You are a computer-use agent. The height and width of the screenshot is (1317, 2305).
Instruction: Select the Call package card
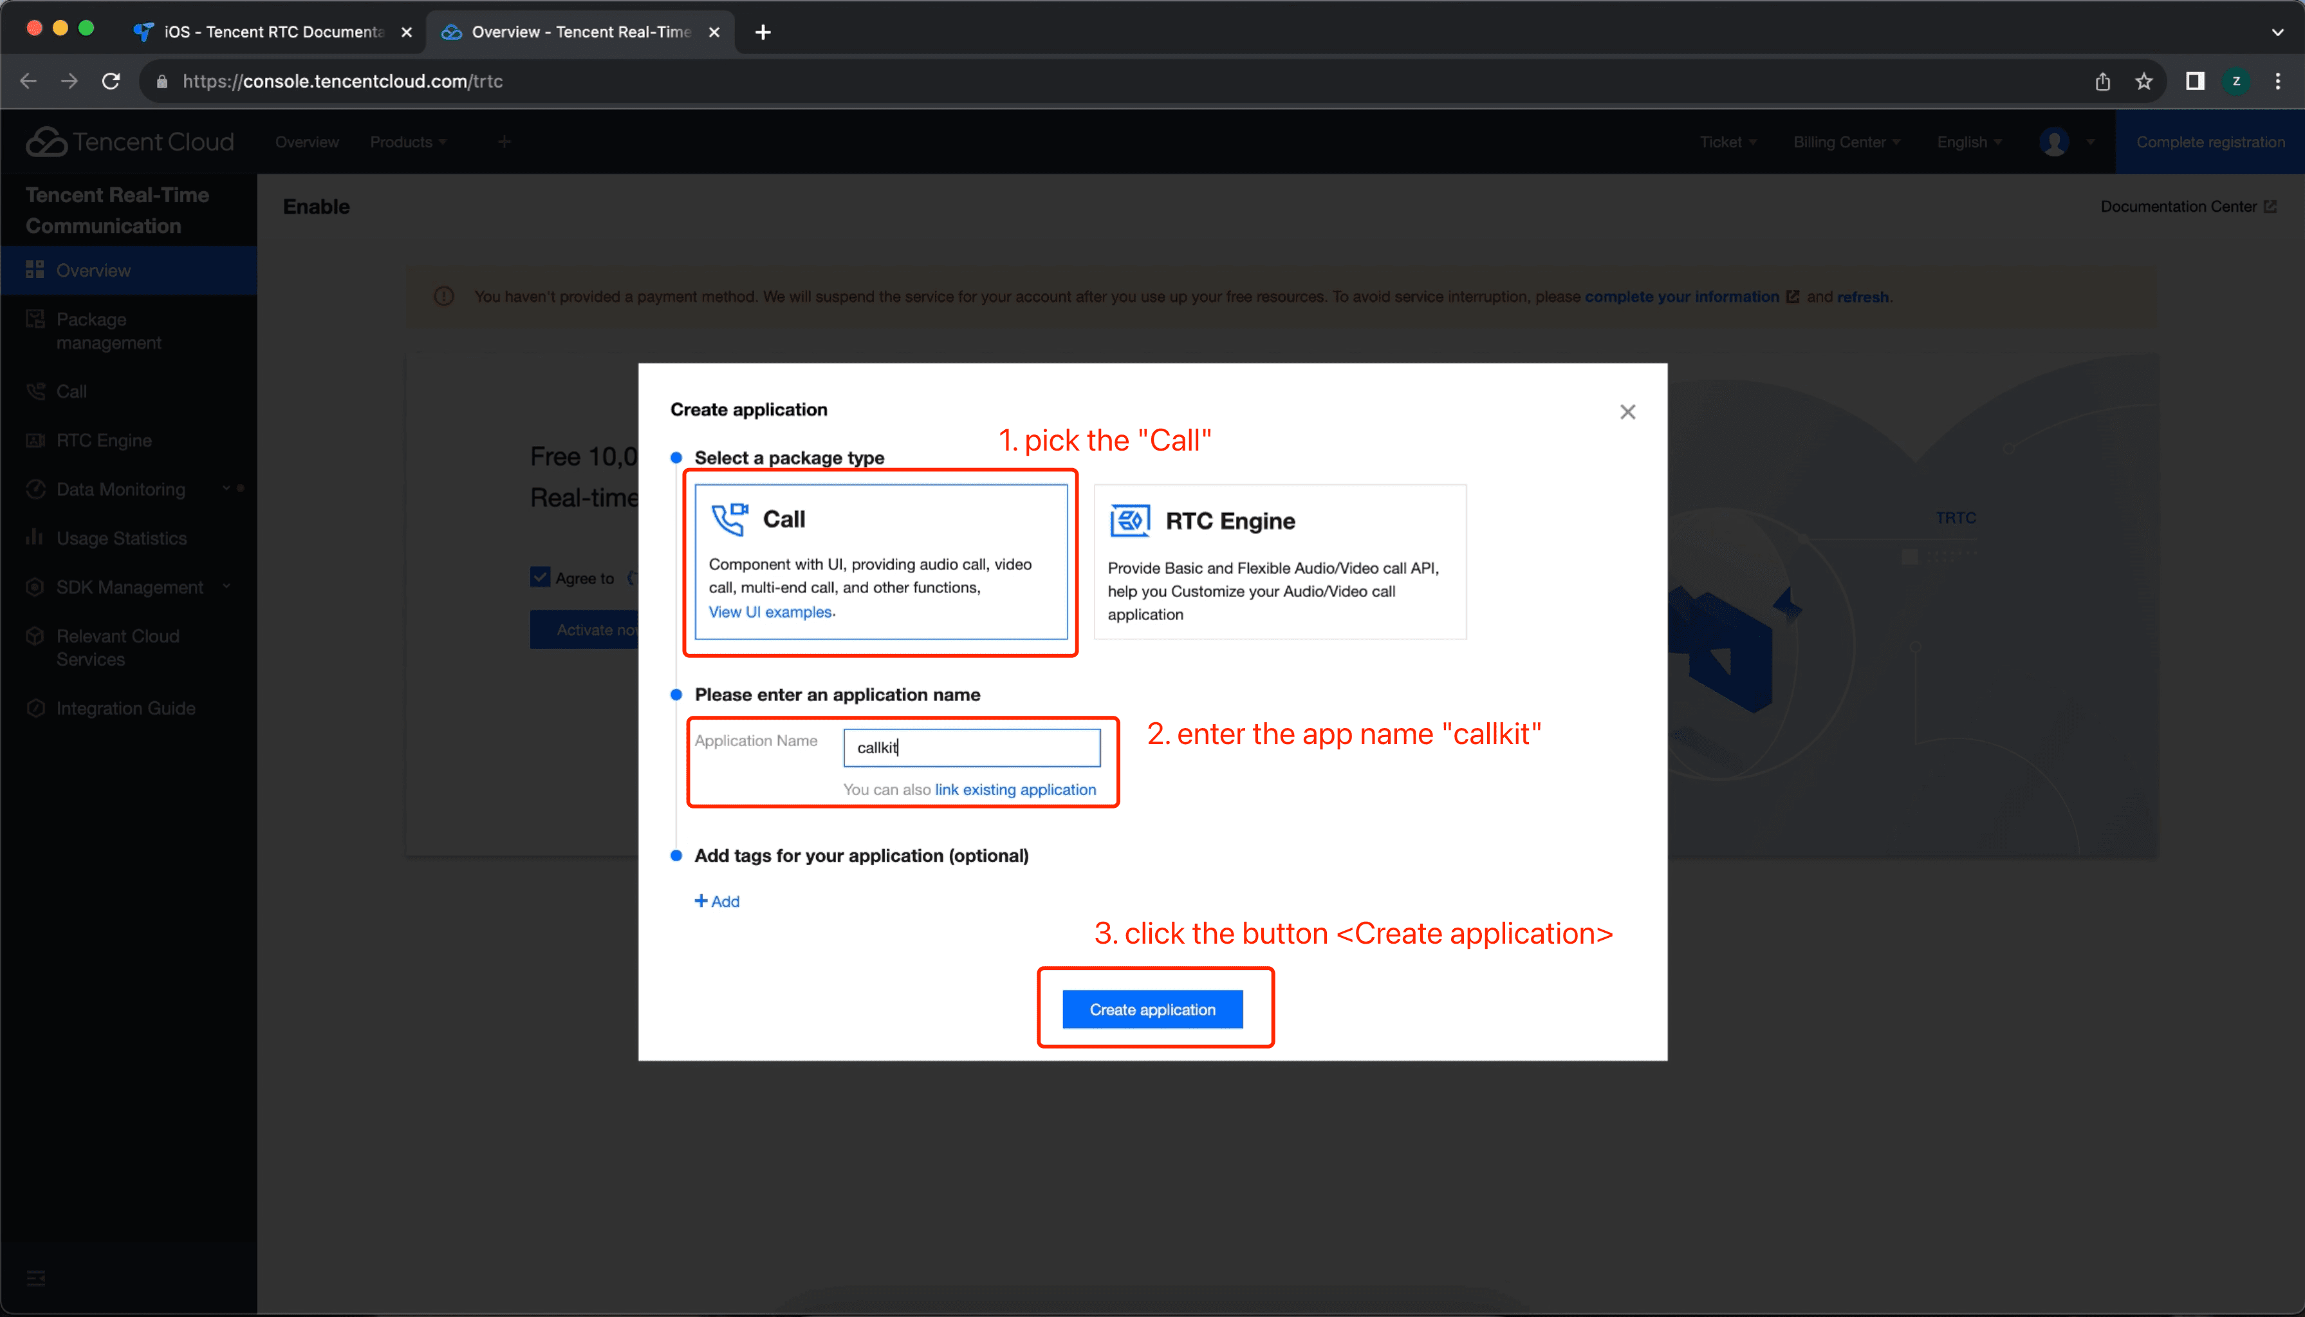pyautogui.click(x=880, y=561)
